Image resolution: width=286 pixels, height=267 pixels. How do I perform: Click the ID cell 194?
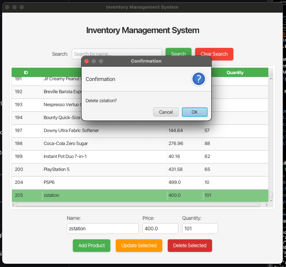tap(27, 117)
